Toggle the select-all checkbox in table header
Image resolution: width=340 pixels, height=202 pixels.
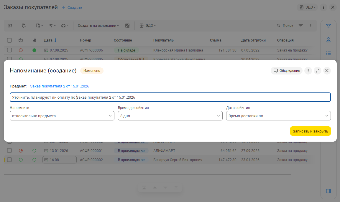9,40
